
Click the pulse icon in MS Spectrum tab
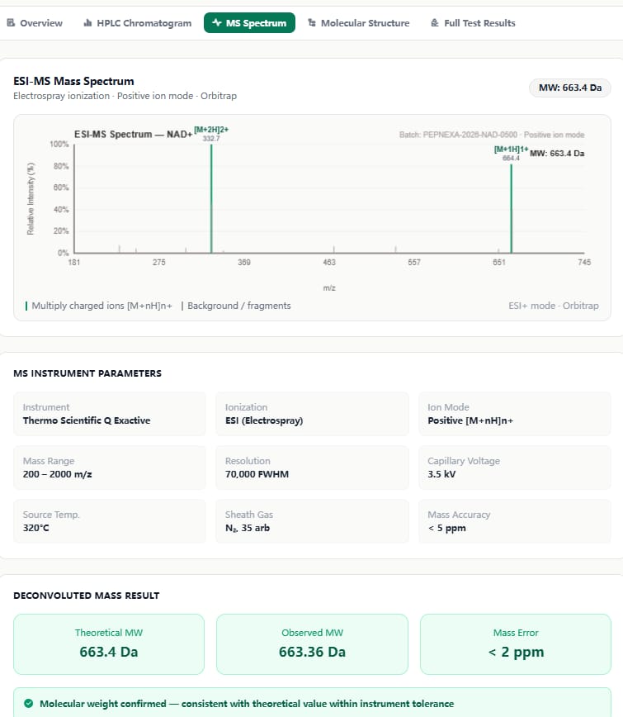217,22
